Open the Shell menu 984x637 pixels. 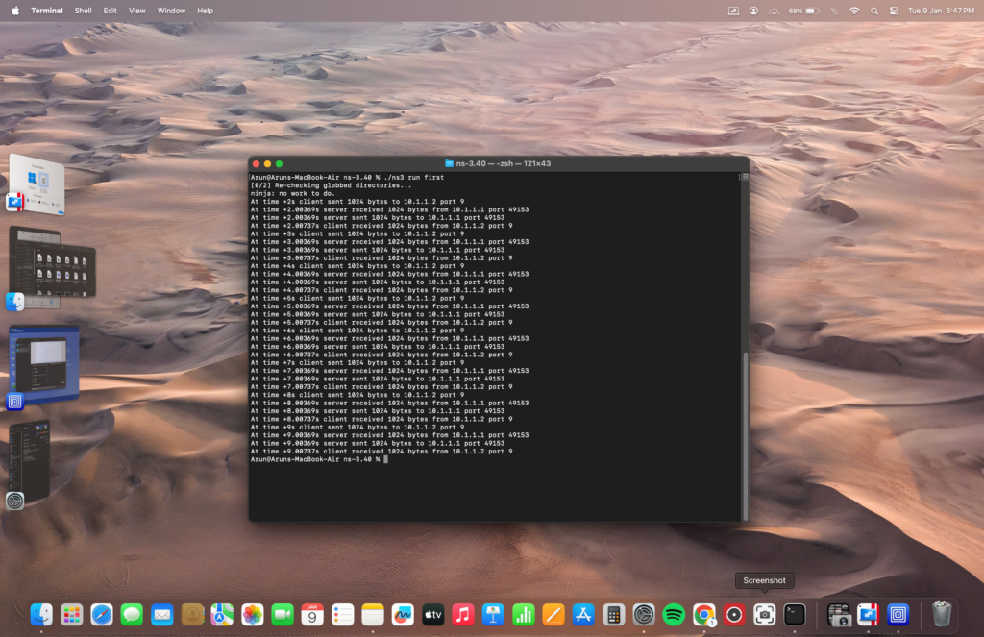[84, 11]
